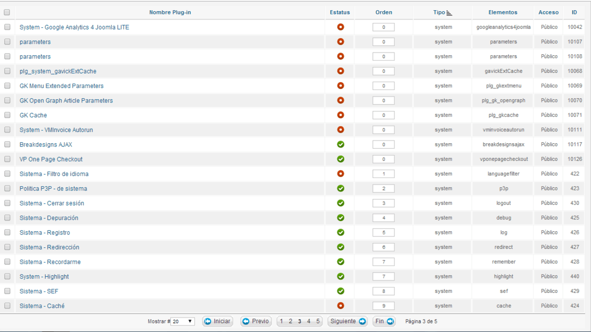Sort by Tipo column header
This screenshot has height=332, width=591.
pos(439,12)
